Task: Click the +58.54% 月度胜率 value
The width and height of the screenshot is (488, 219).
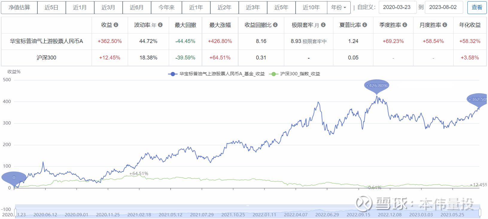Action: pos(433,41)
